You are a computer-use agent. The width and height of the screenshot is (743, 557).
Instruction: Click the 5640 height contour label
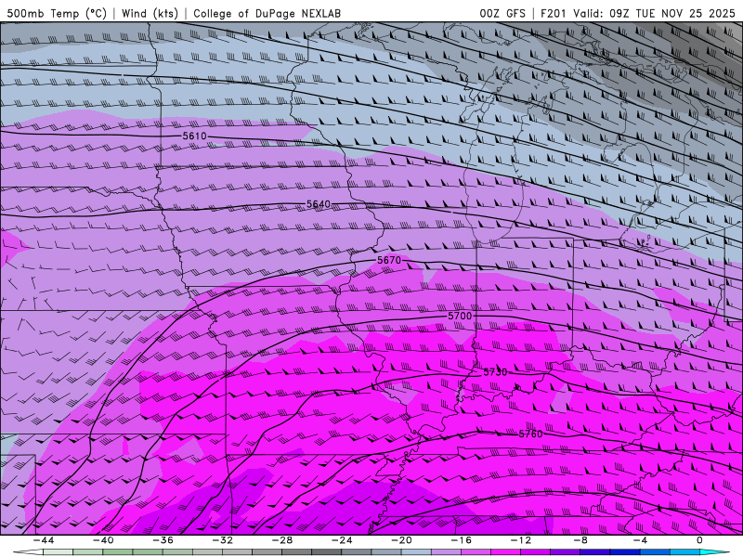[319, 204]
